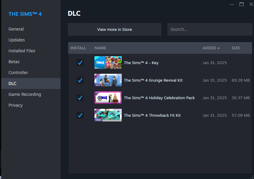Viewport: 254px width, 179px height.
Task: Click the date for Holiday Celebration Pack
Action: point(215,98)
